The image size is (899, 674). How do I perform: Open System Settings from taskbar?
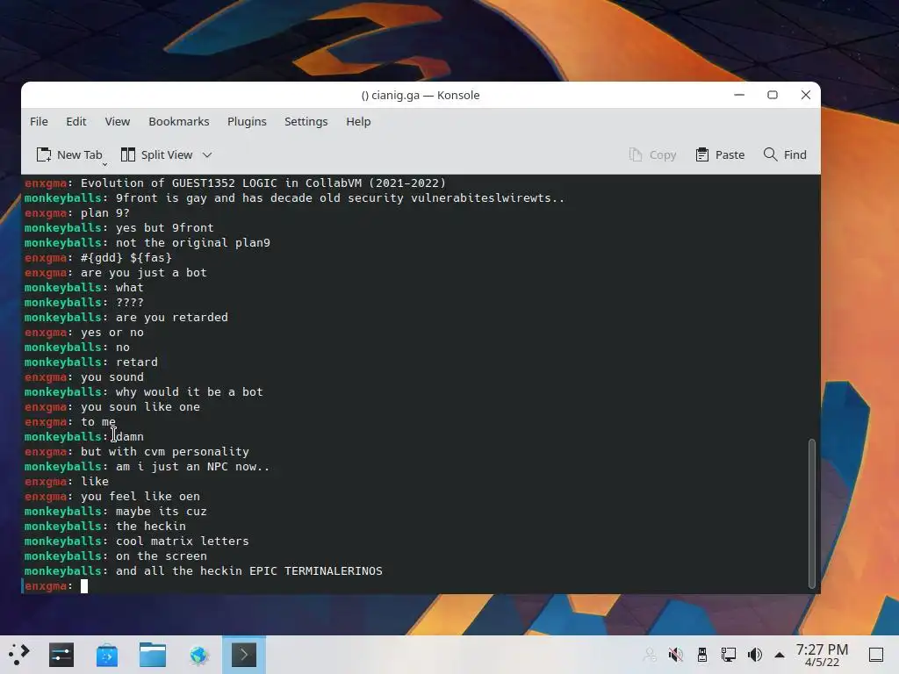pyautogui.click(x=61, y=655)
